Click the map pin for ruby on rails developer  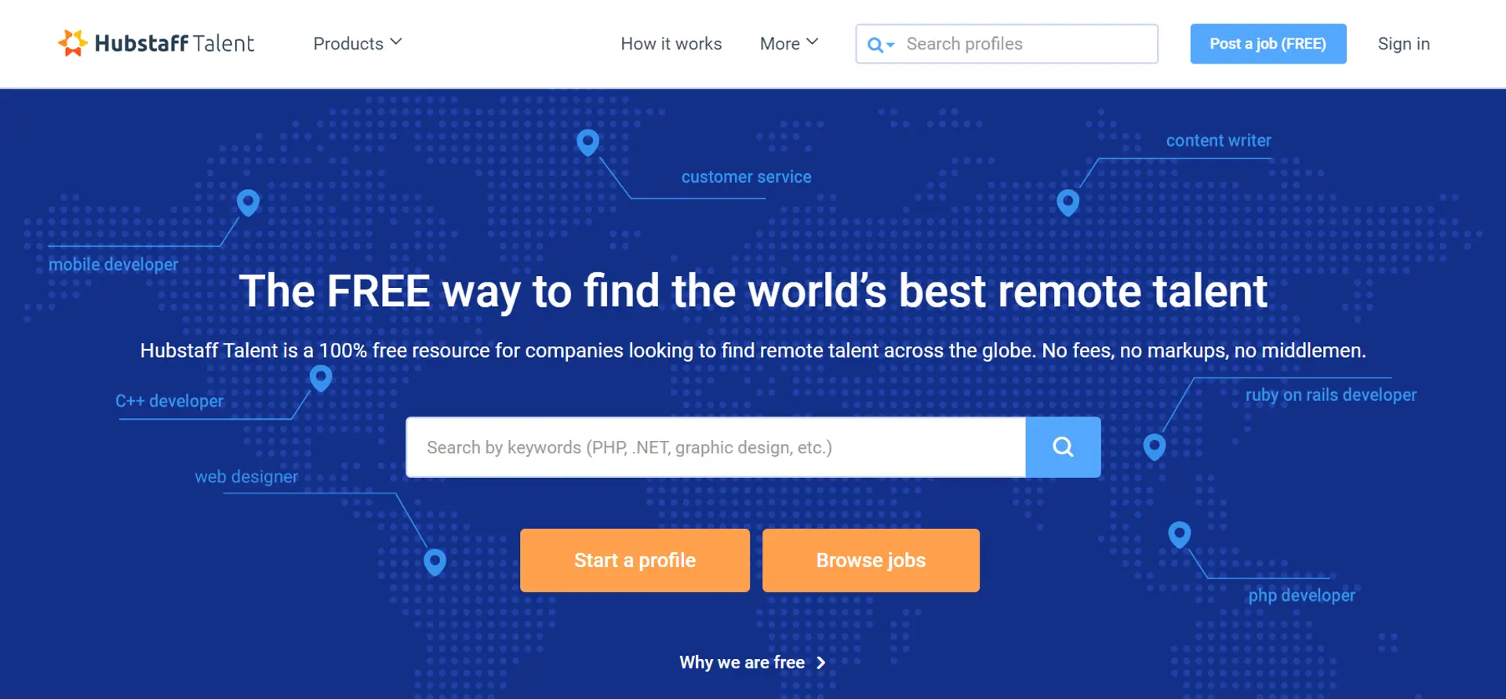click(x=1154, y=446)
